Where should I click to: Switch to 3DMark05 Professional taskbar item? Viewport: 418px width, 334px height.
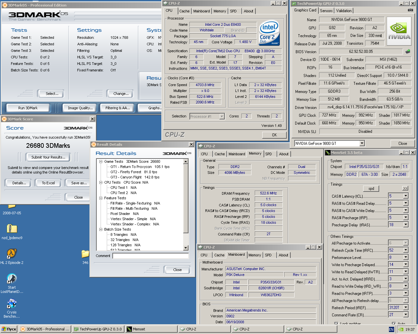click(45, 329)
